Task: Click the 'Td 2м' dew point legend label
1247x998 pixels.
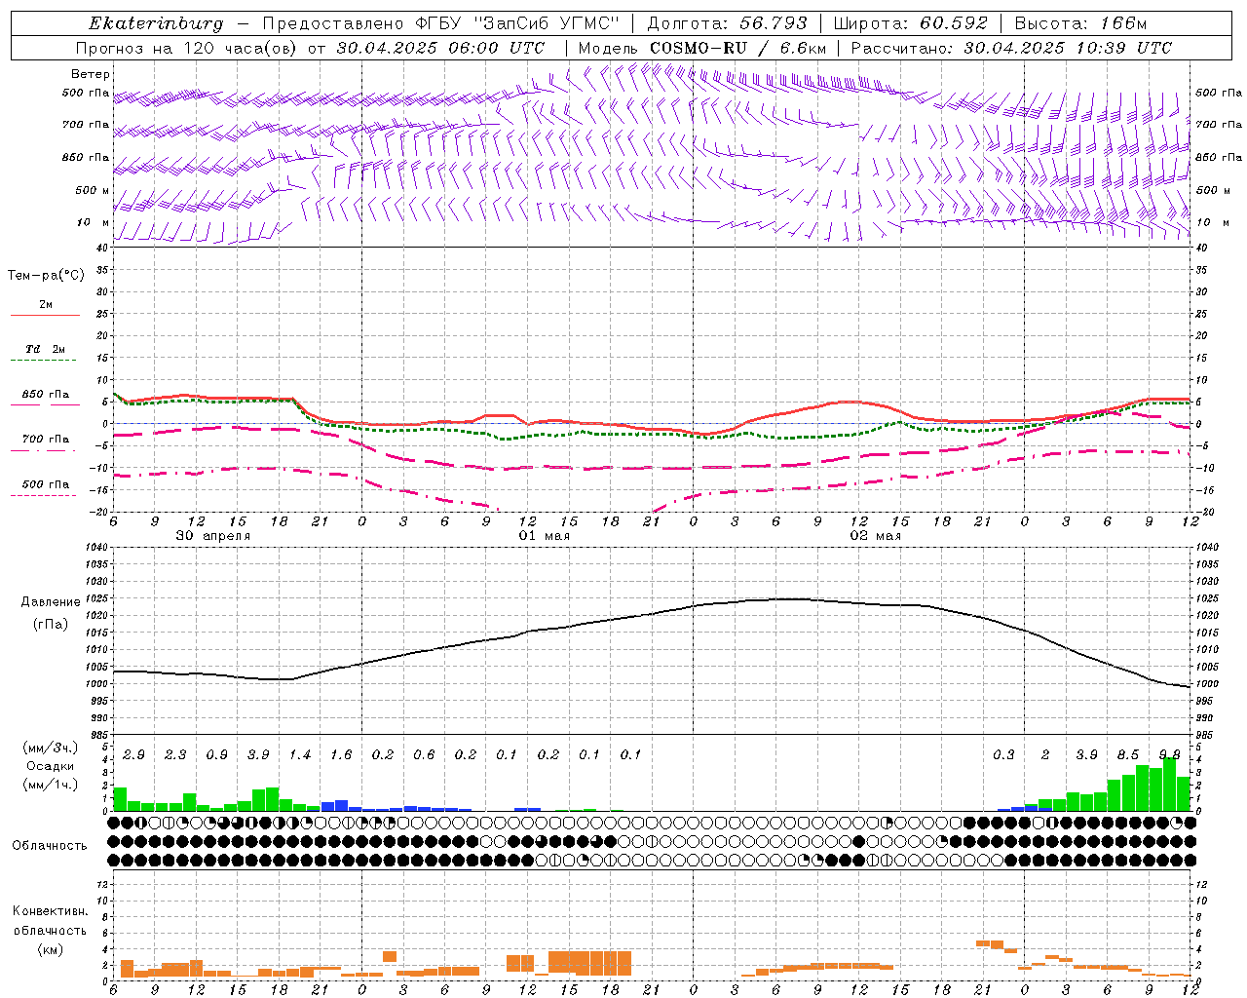Action: [x=46, y=349]
